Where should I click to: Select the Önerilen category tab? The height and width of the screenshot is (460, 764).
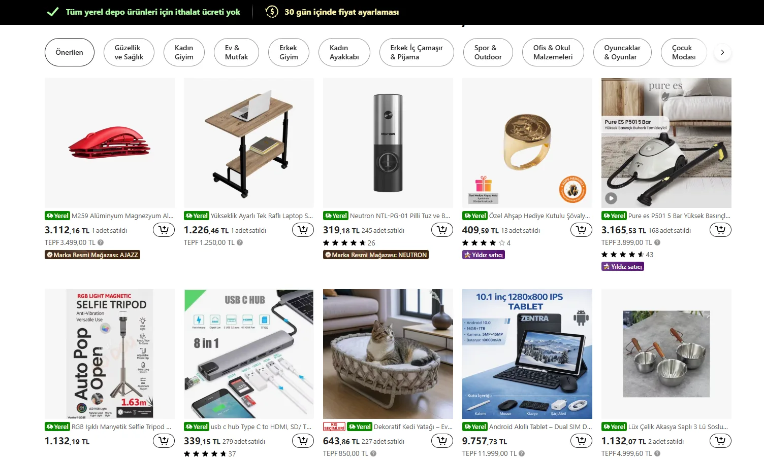70,52
